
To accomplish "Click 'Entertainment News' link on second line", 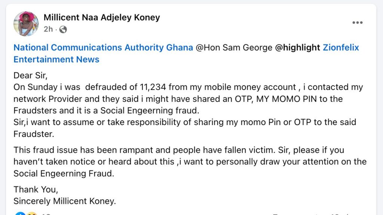I will (56, 59).
